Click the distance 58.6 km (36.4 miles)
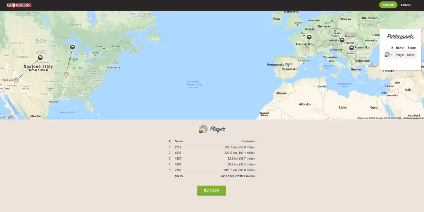 [x=241, y=165]
